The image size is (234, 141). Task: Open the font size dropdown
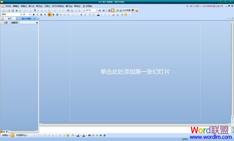30,14
